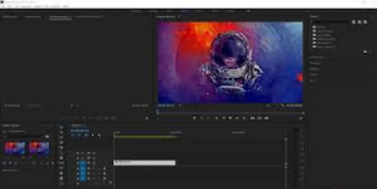Add a marker from timeline header

point(93,135)
